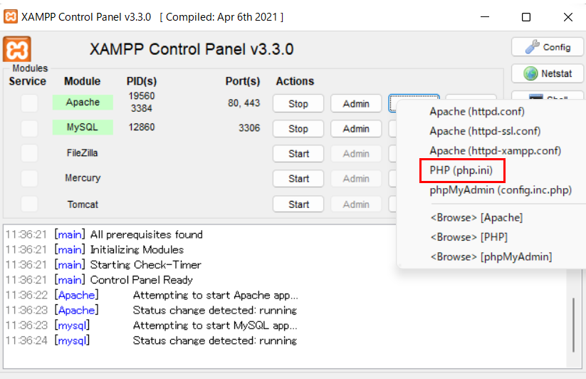Click the Tomcat module name
Image resolution: width=586 pixels, height=379 pixels.
coord(83,204)
